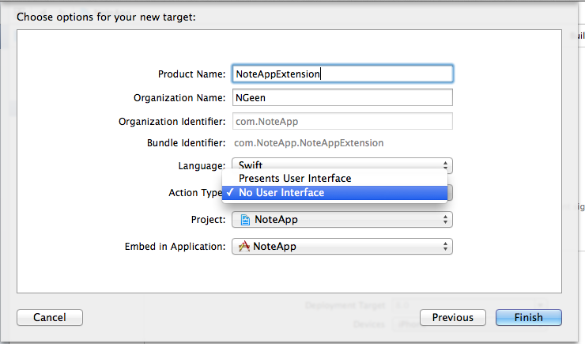
Task: Click the checkmark beside No User Interface
Action: [230, 192]
